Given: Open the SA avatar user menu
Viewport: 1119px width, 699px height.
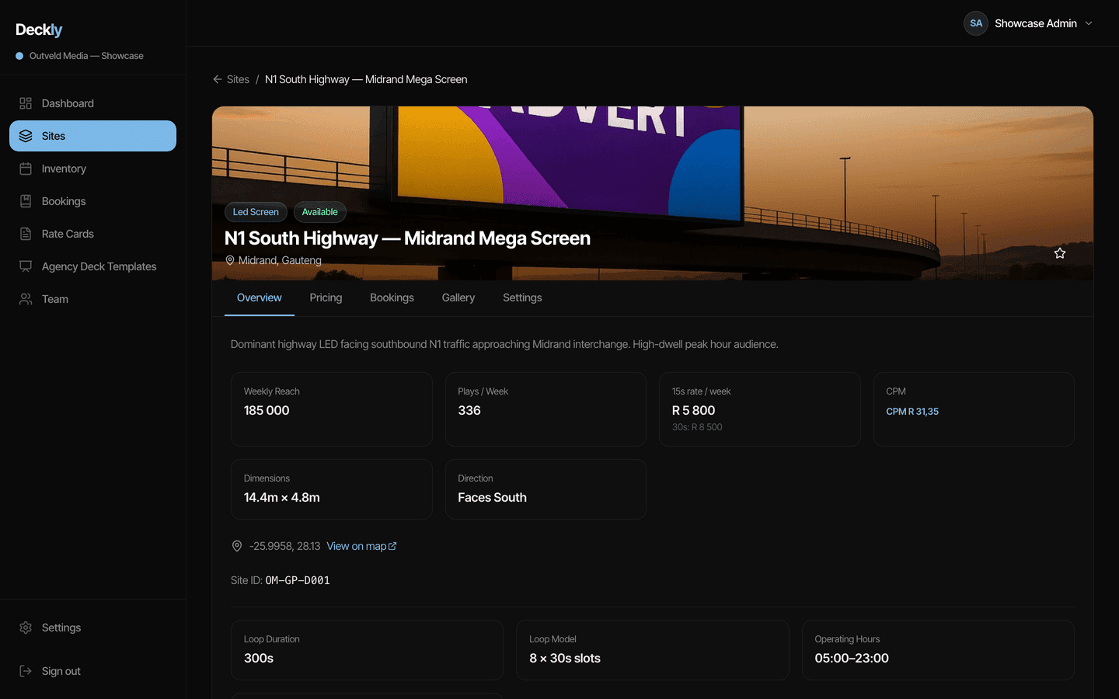Looking at the screenshot, I should [x=976, y=23].
